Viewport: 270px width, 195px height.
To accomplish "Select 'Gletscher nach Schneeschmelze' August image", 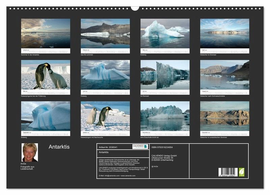I will pos(224,75).
